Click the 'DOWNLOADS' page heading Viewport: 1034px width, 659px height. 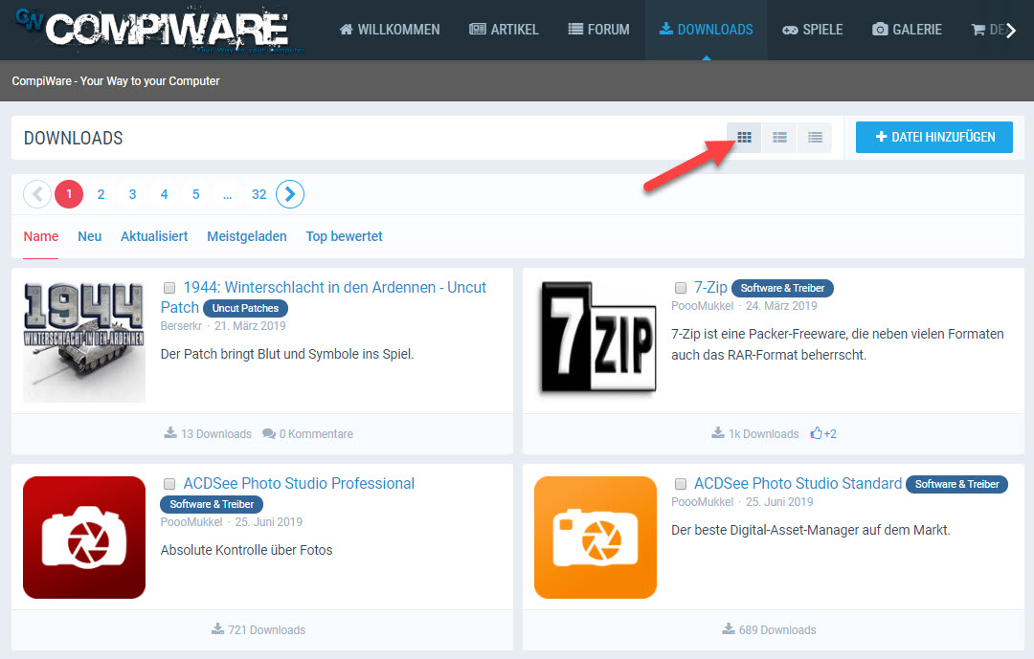pyautogui.click(x=73, y=138)
